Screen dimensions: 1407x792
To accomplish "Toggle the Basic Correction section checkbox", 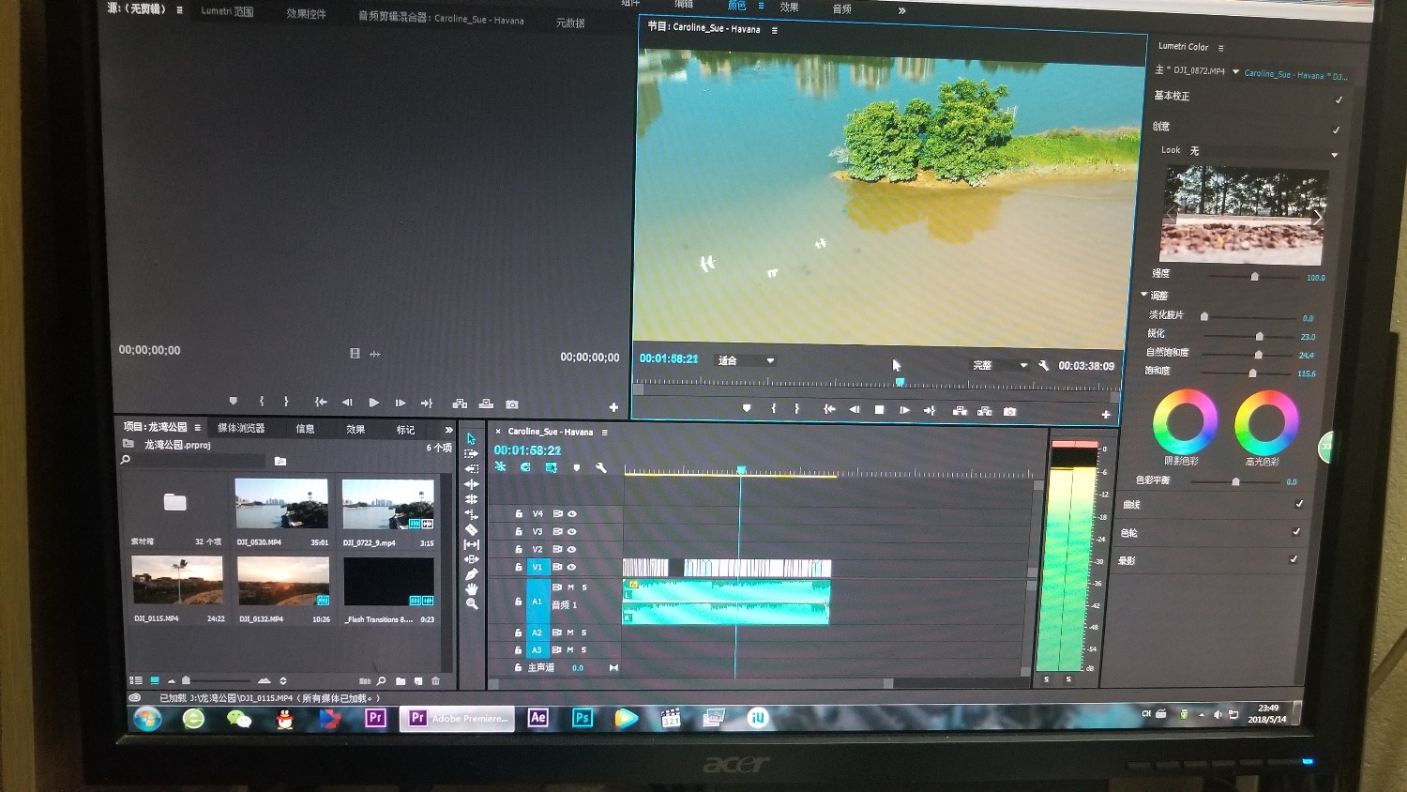I will [x=1339, y=99].
